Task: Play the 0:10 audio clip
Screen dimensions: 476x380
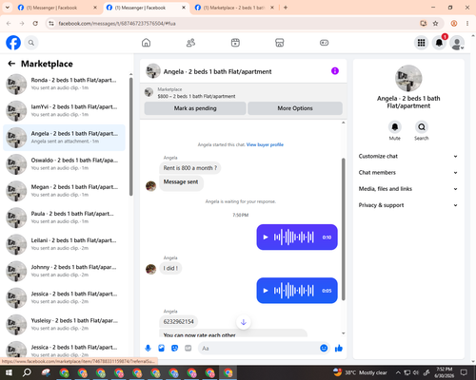Action: [x=266, y=237]
